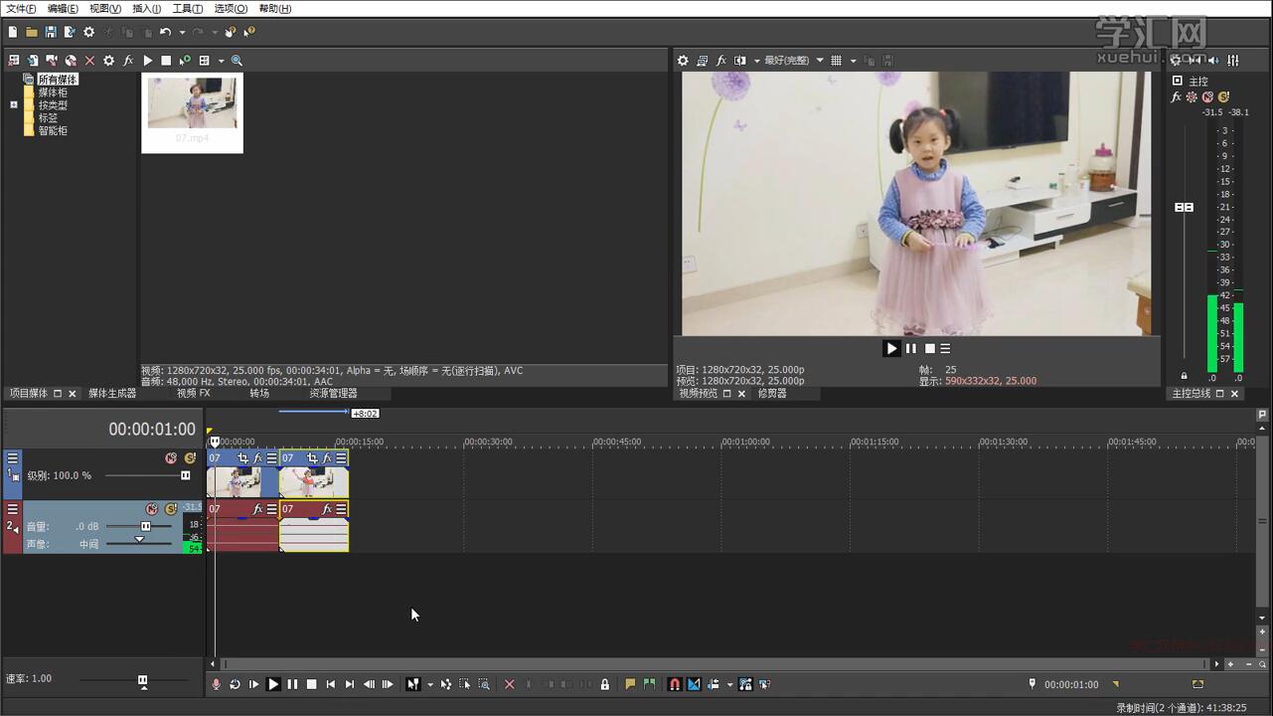The width and height of the screenshot is (1273, 716).
Task: Open the 帮助(H) menu
Action: [275, 9]
